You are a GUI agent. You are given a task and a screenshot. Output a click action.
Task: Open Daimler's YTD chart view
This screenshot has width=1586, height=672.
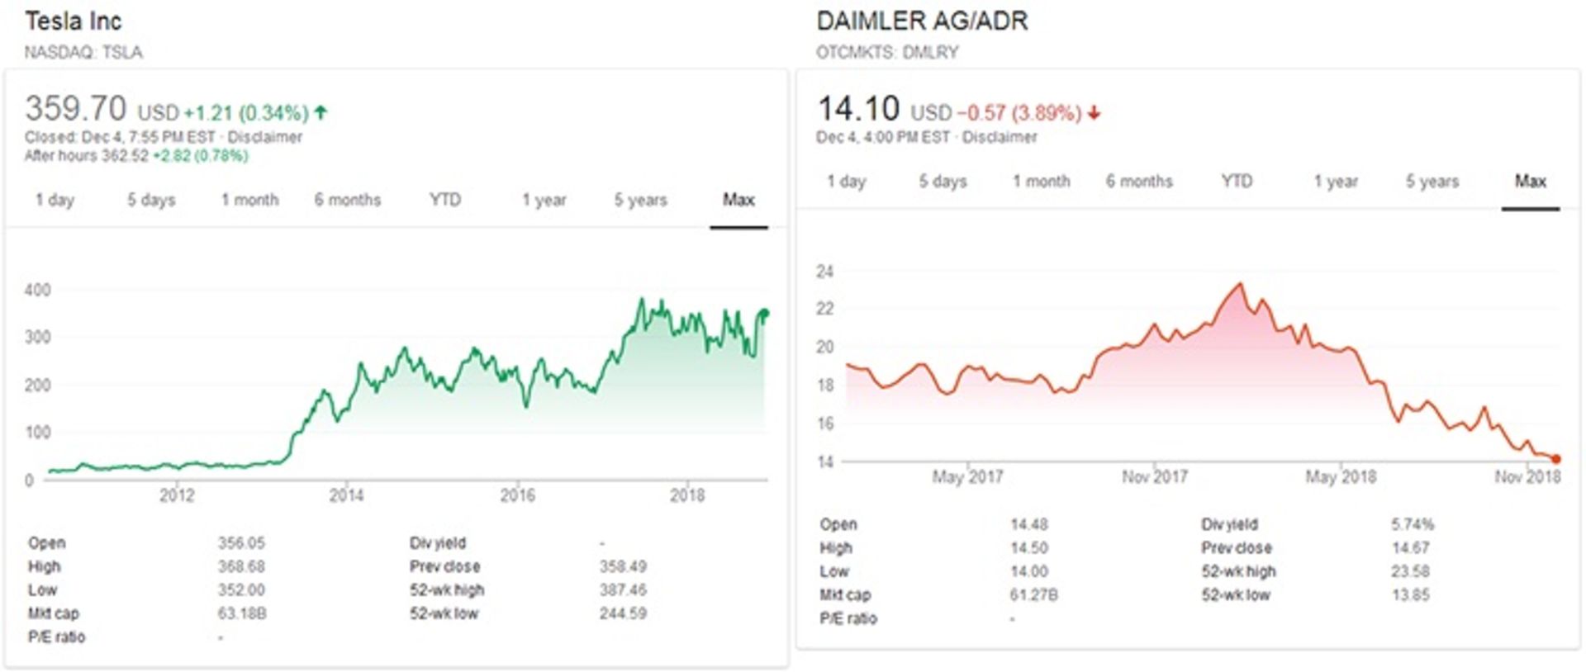click(1237, 182)
